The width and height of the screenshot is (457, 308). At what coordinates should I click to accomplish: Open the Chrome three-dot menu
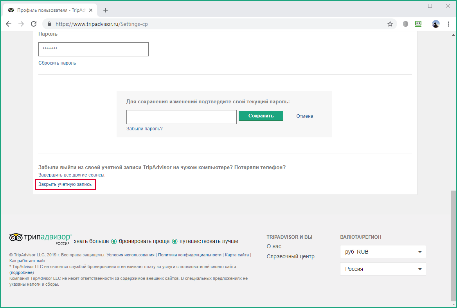click(x=448, y=24)
